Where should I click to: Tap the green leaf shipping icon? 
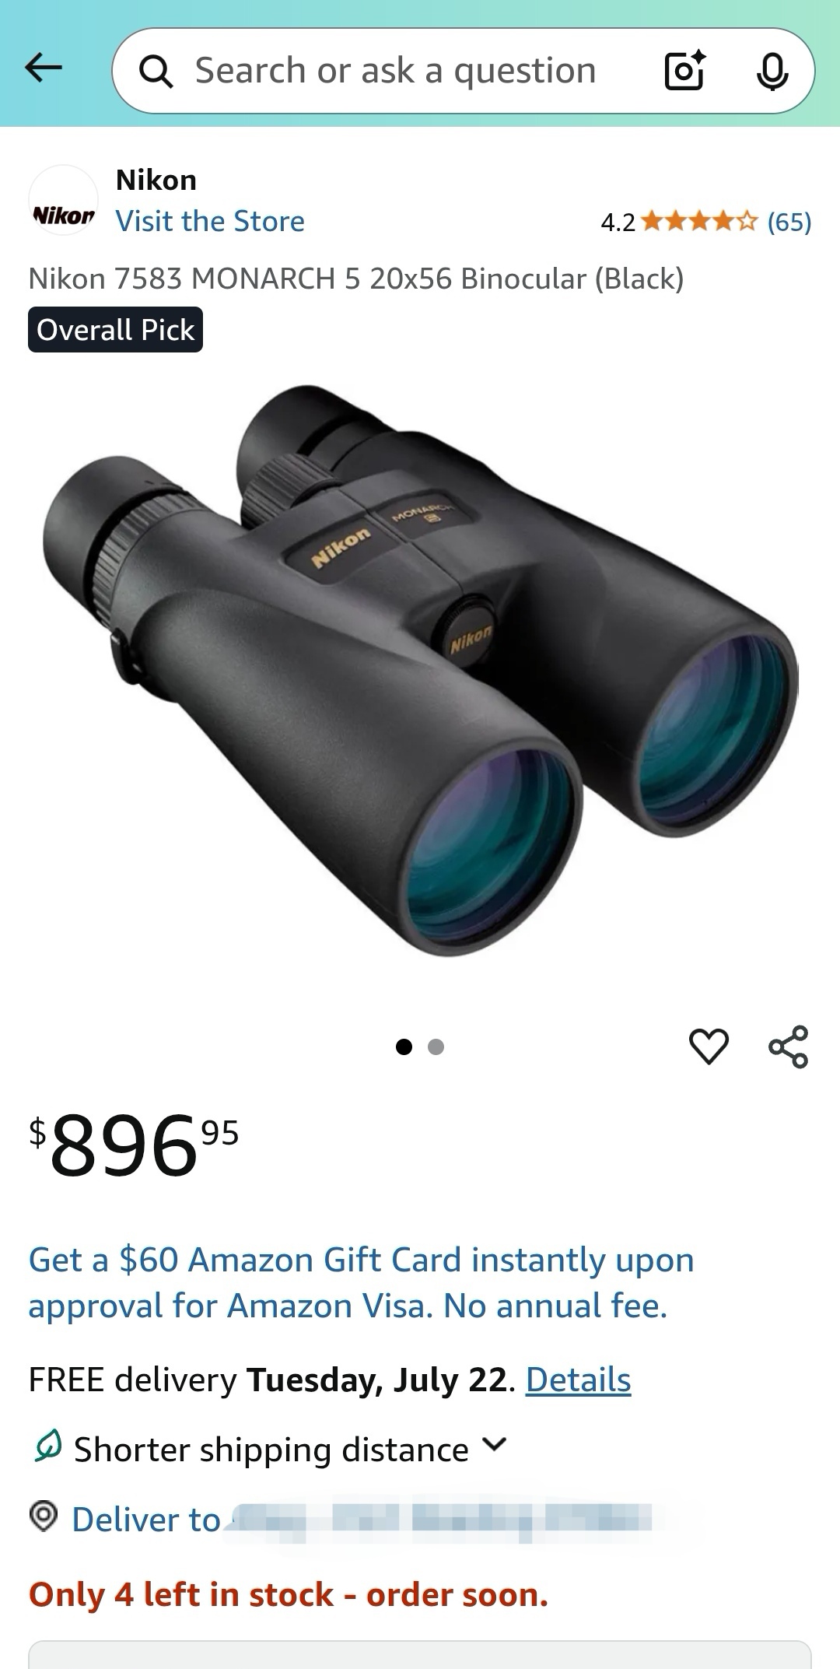[47, 1446]
